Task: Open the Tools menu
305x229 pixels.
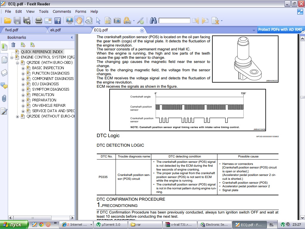Action: click(x=43, y=12)
